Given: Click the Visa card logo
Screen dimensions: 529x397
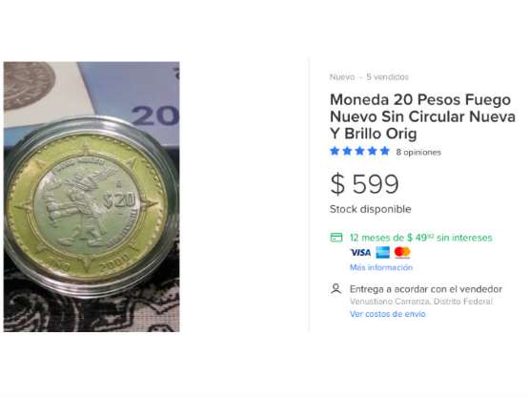Looking at the screenshot, I should point(360,252).
